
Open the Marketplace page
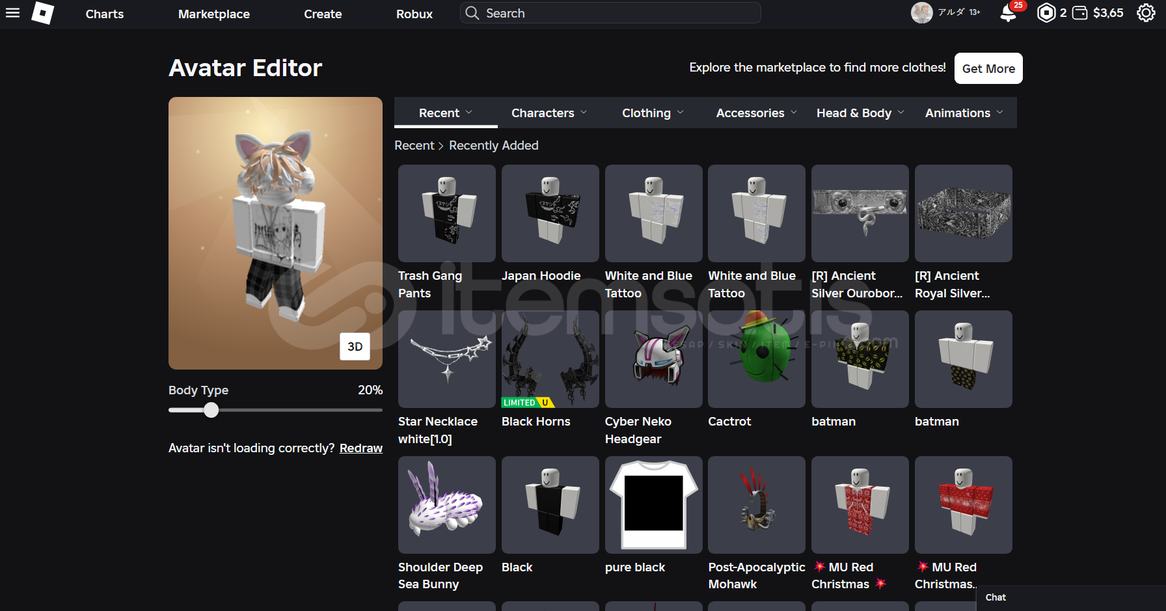click(214, 14)
